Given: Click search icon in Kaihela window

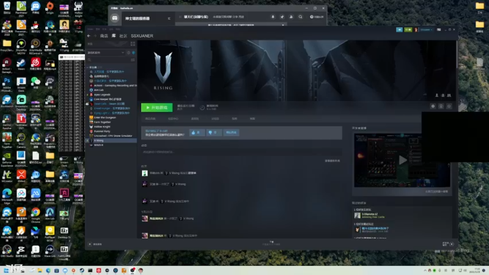Looking at the screenshot, I should tap(300, 17).
